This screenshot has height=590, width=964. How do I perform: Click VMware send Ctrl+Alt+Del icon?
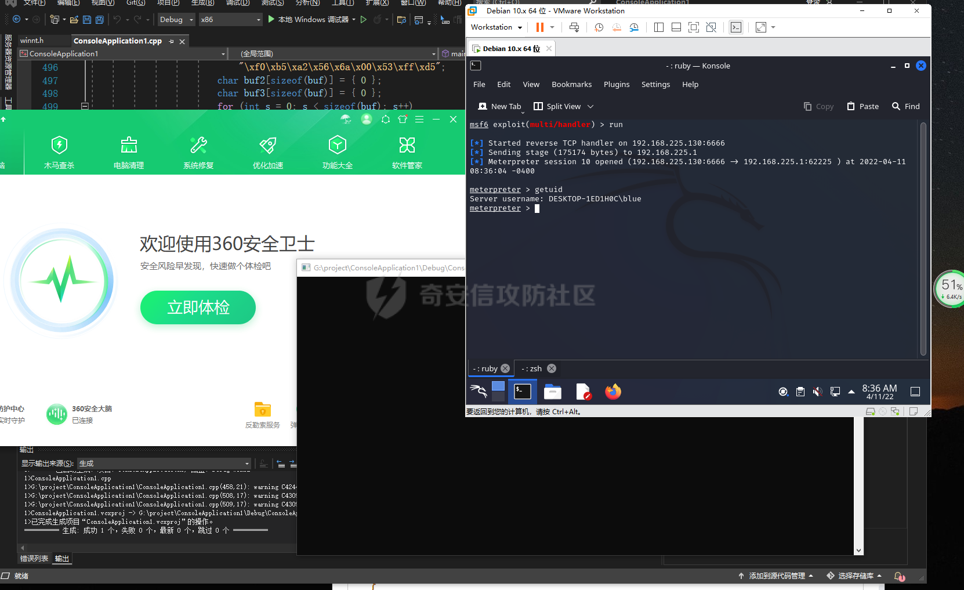click(574, 27)
